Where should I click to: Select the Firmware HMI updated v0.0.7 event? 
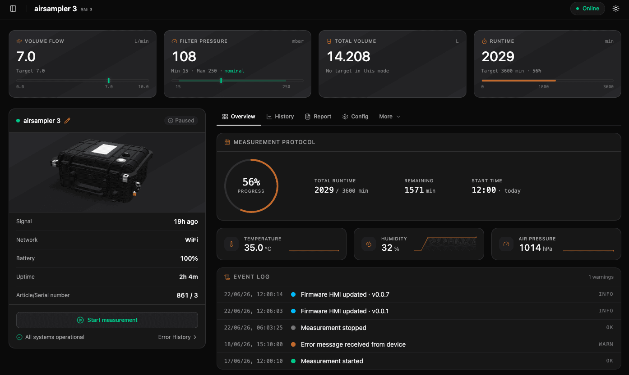[419, 294]
